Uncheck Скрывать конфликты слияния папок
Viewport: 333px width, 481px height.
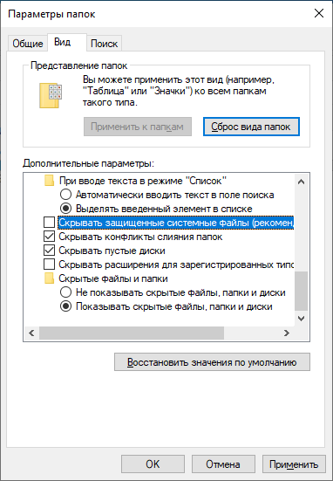coord(50,237)
